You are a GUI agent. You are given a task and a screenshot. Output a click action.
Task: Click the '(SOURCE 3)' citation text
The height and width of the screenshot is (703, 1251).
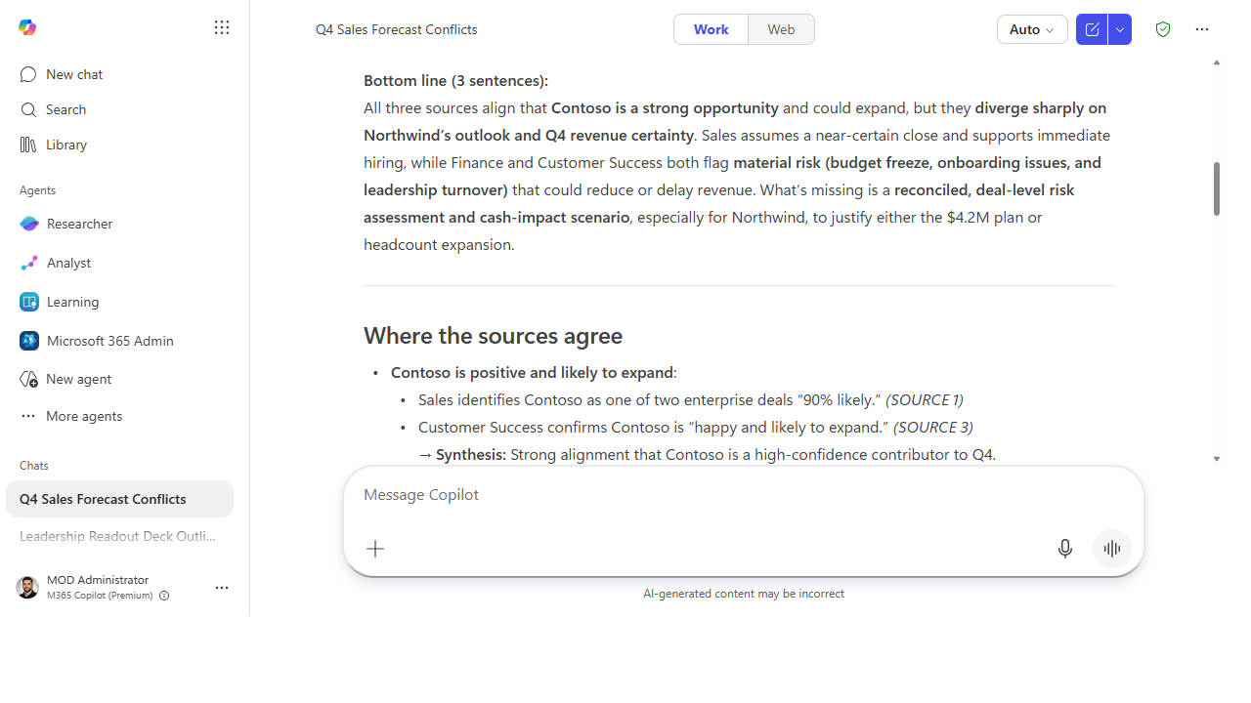click(x=933, y=427)
